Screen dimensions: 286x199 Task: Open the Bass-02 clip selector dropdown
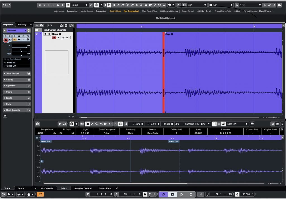[237, 124]
